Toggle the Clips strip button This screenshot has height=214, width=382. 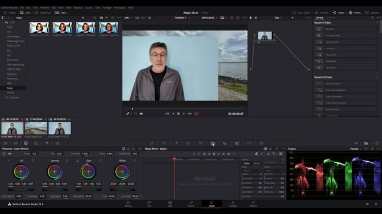click(61, 12)
